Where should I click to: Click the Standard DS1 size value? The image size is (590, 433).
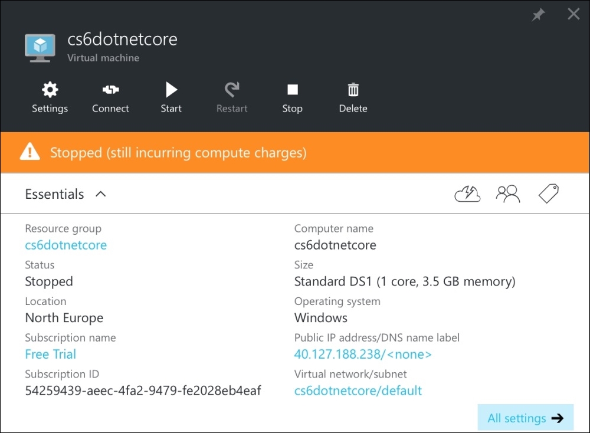[x=405, y=281]
